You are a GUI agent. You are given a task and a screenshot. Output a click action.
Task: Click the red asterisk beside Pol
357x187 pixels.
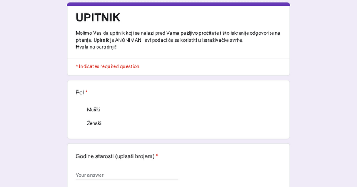tap(87, 92)
